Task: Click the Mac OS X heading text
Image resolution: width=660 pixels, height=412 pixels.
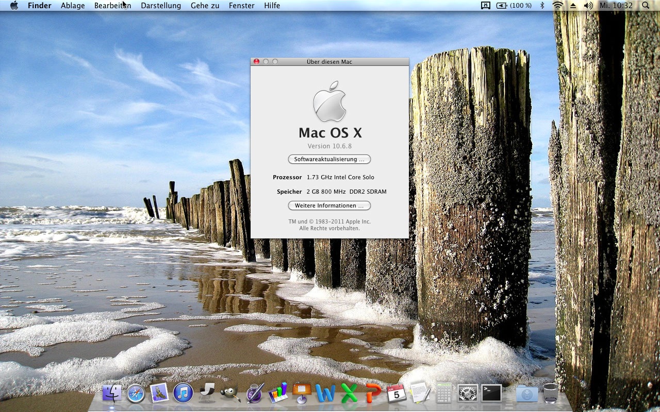Action: coord(330,133)
